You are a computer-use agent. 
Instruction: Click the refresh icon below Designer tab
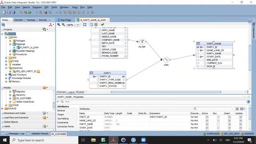3,25
